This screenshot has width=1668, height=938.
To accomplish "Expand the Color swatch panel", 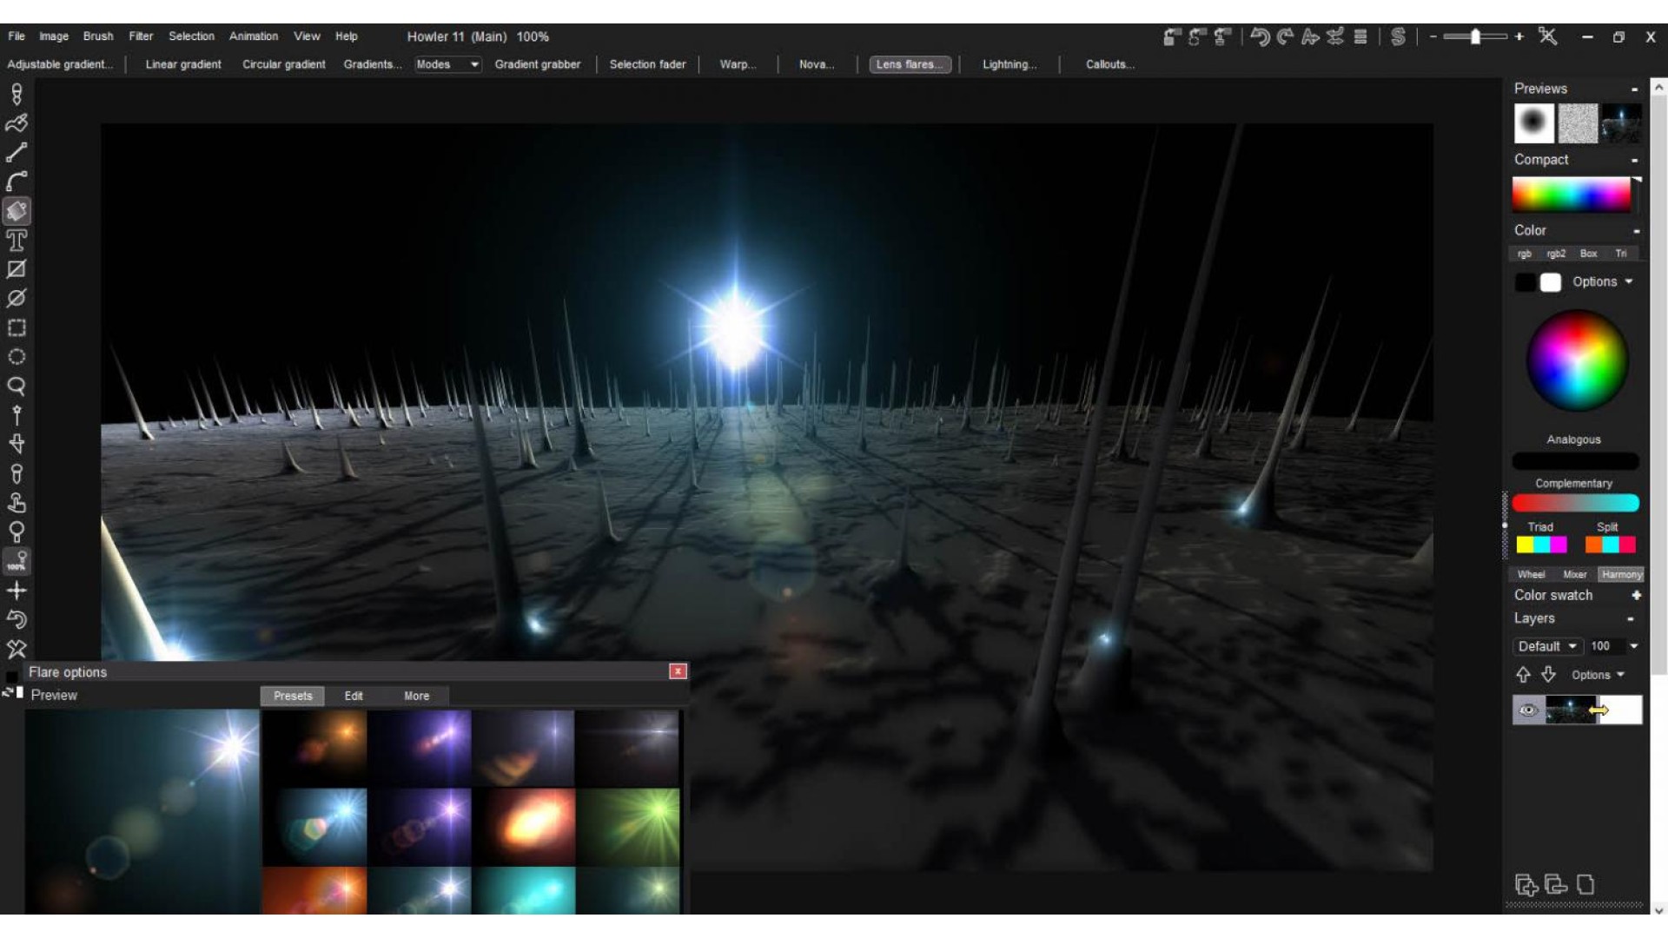I will [1636, 595].
